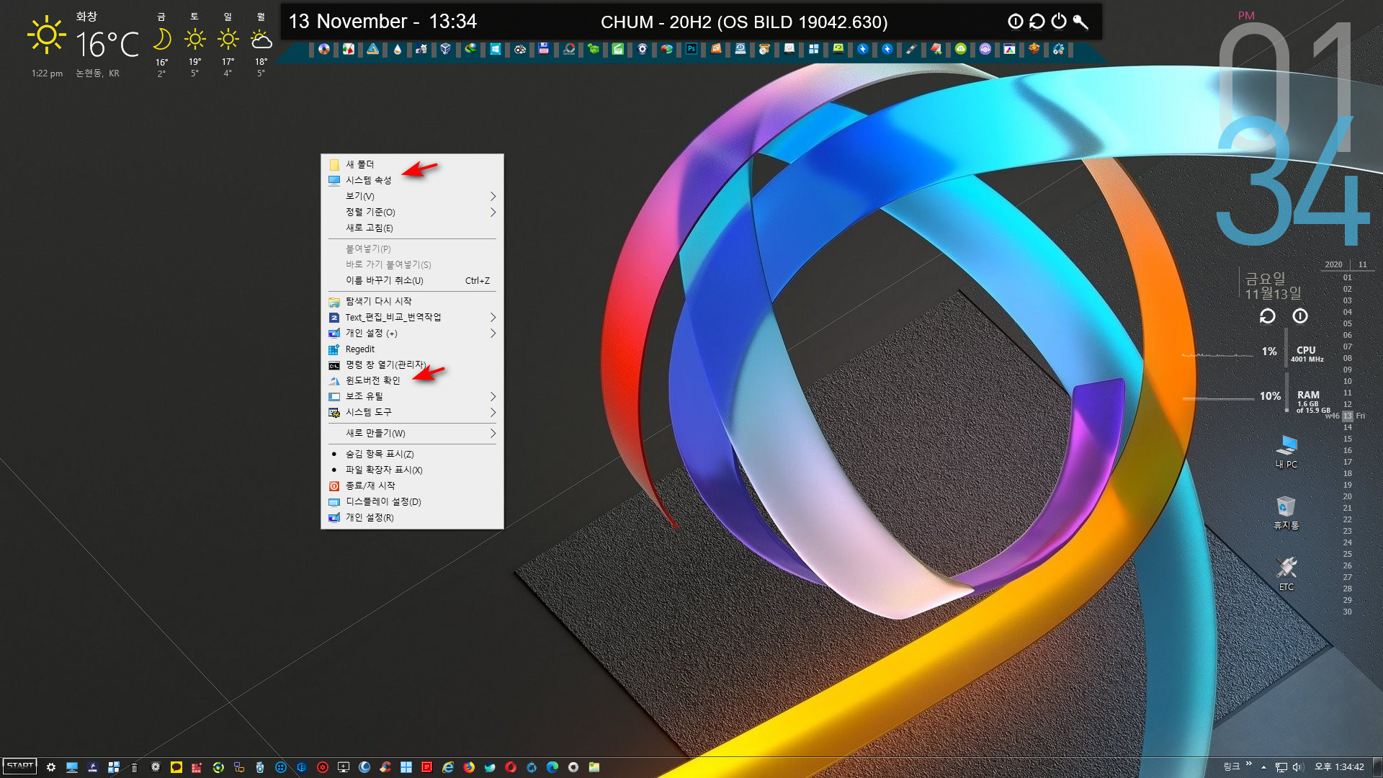Screen dimensions: 1383x778
Task: Choose 종료/재 시작 entry
Action: pos(412,486)
